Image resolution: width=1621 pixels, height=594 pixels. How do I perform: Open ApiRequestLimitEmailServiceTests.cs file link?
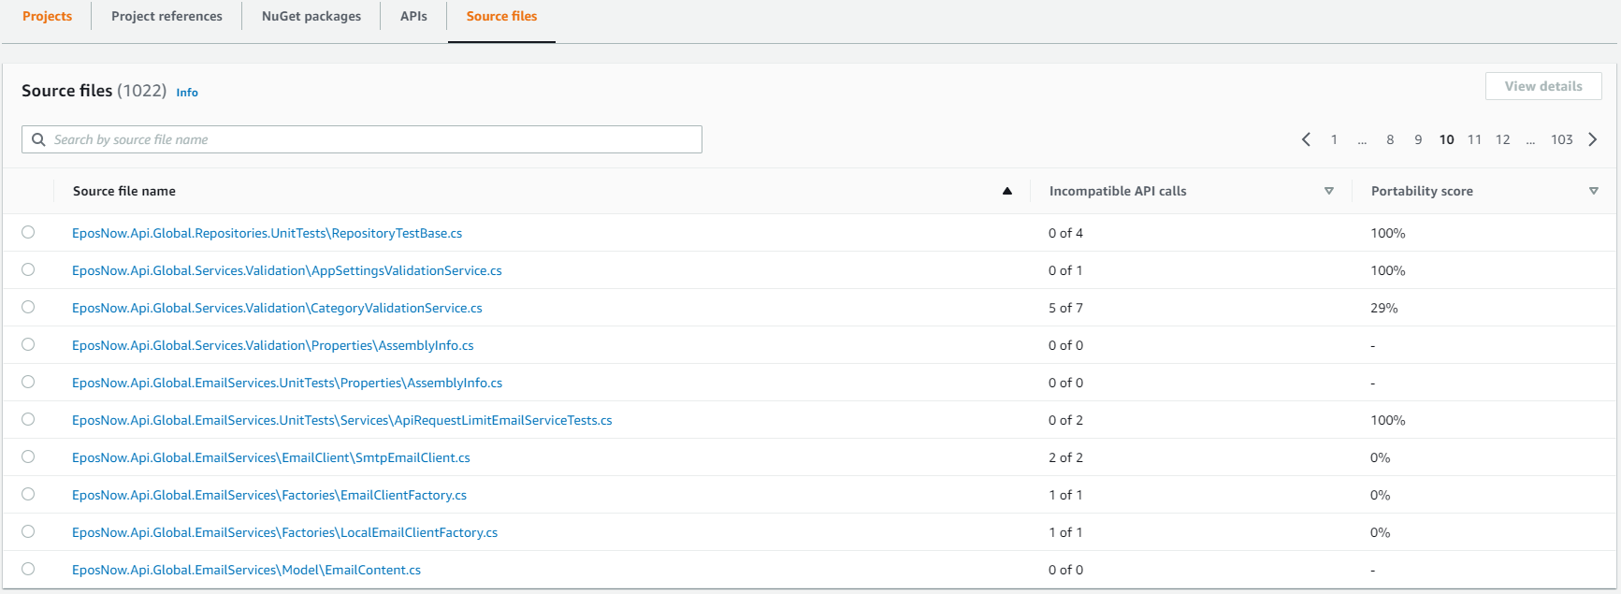click(x=341, y=420)
